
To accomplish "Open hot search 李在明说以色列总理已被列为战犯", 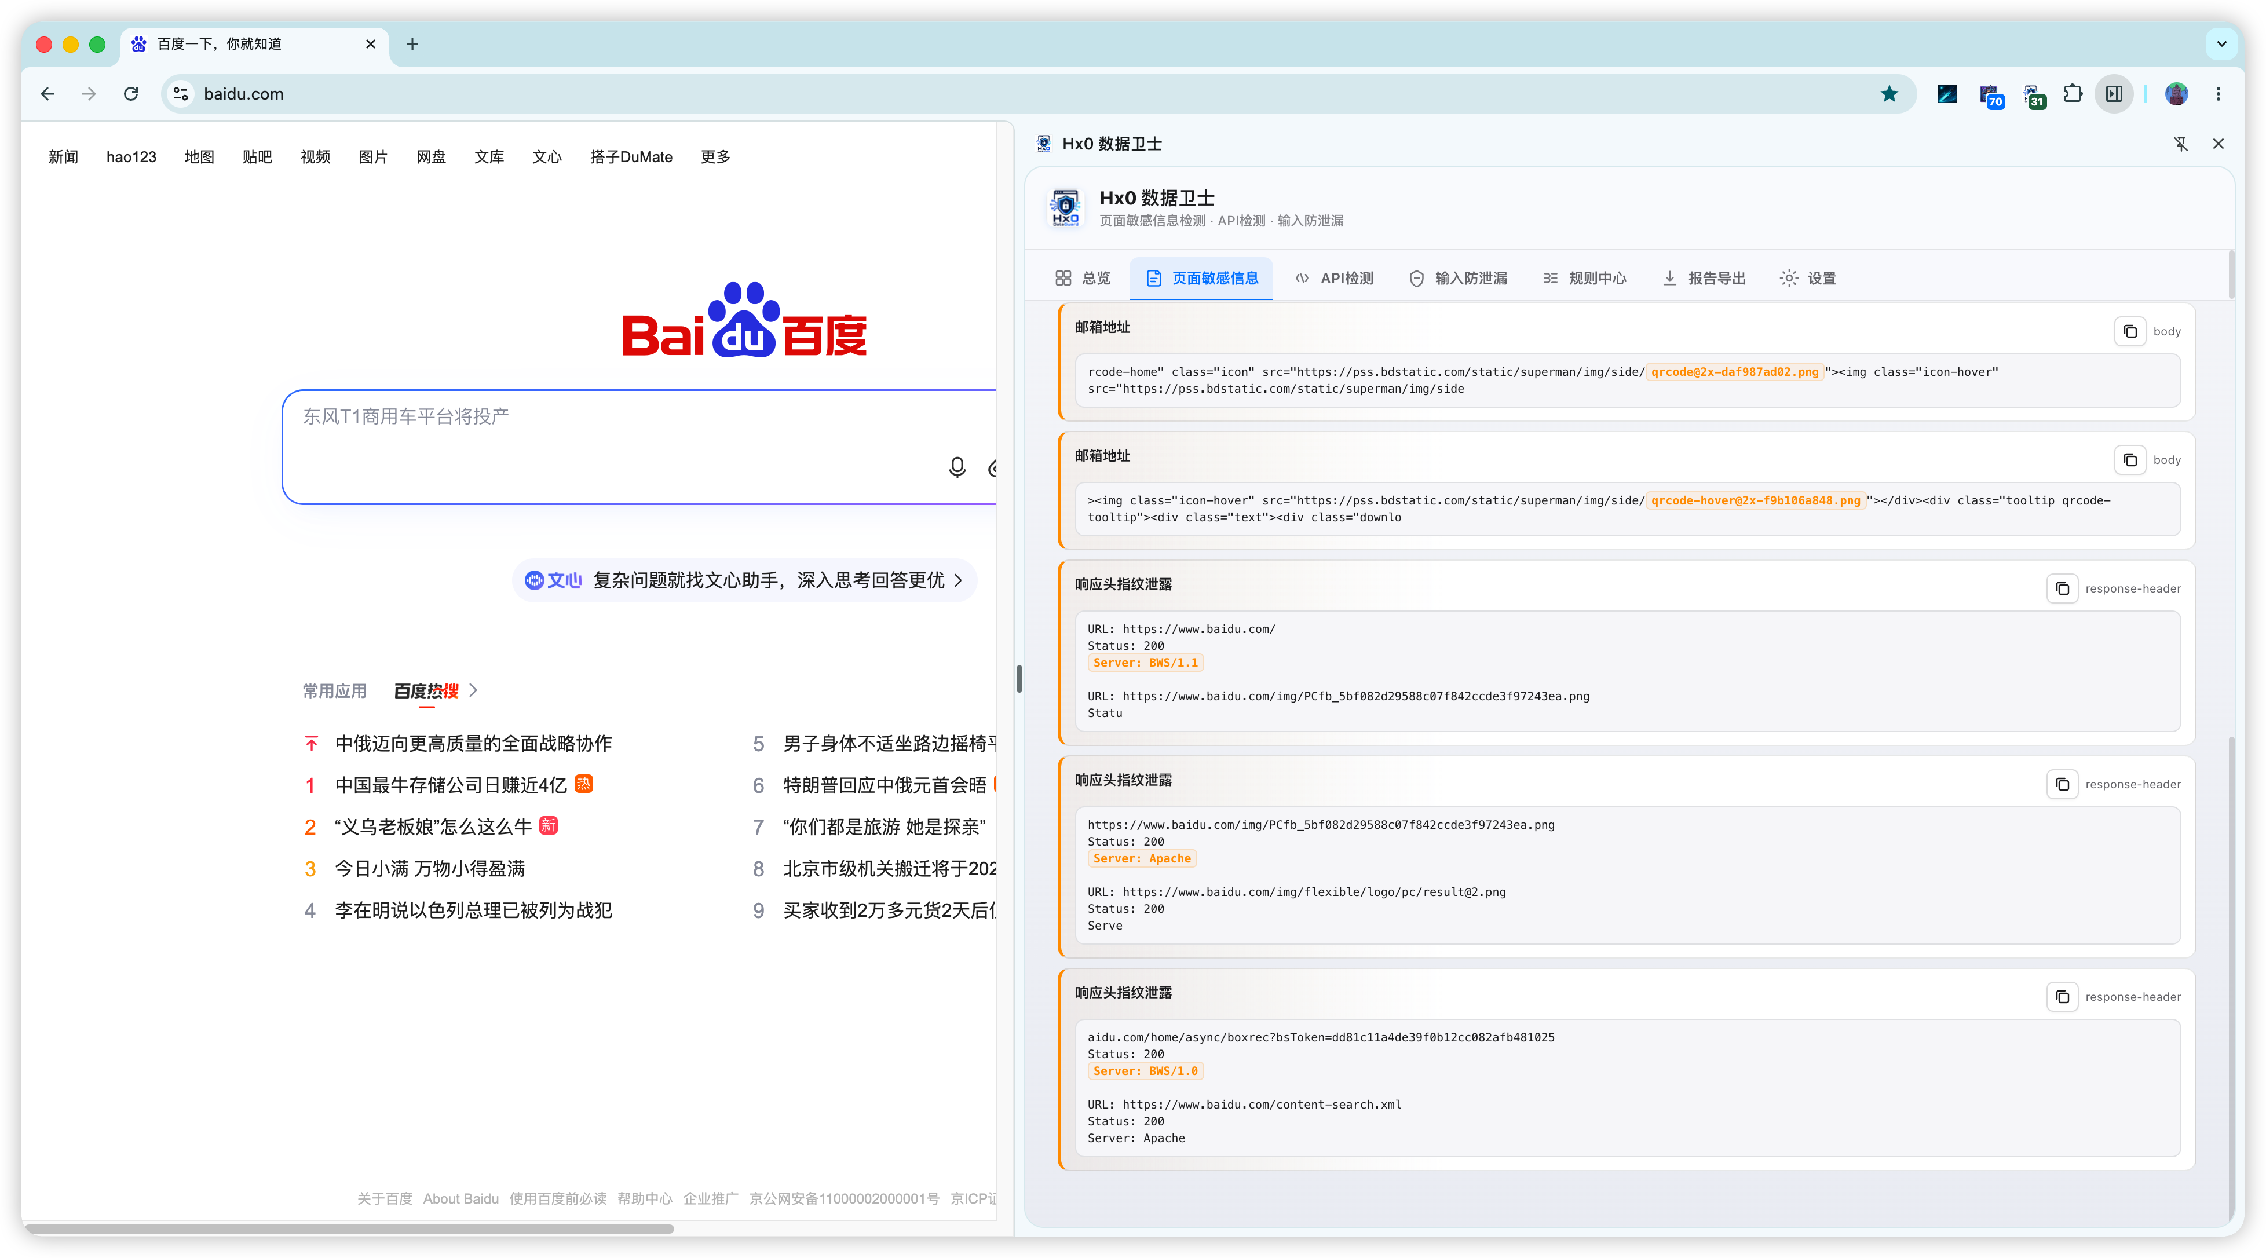I will (x=473, y=910).
